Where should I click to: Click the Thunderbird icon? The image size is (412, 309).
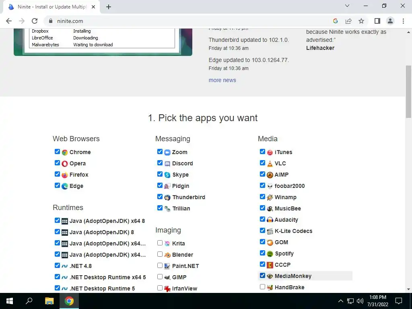point(167,198)
